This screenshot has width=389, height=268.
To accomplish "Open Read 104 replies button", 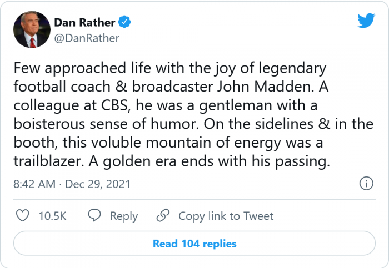I will click(194, 244).
